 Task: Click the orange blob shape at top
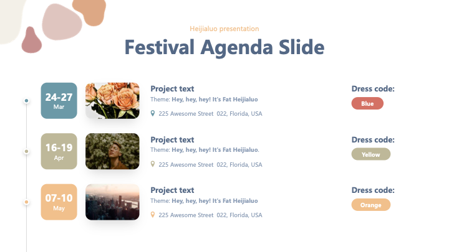(x=90, y=11)
